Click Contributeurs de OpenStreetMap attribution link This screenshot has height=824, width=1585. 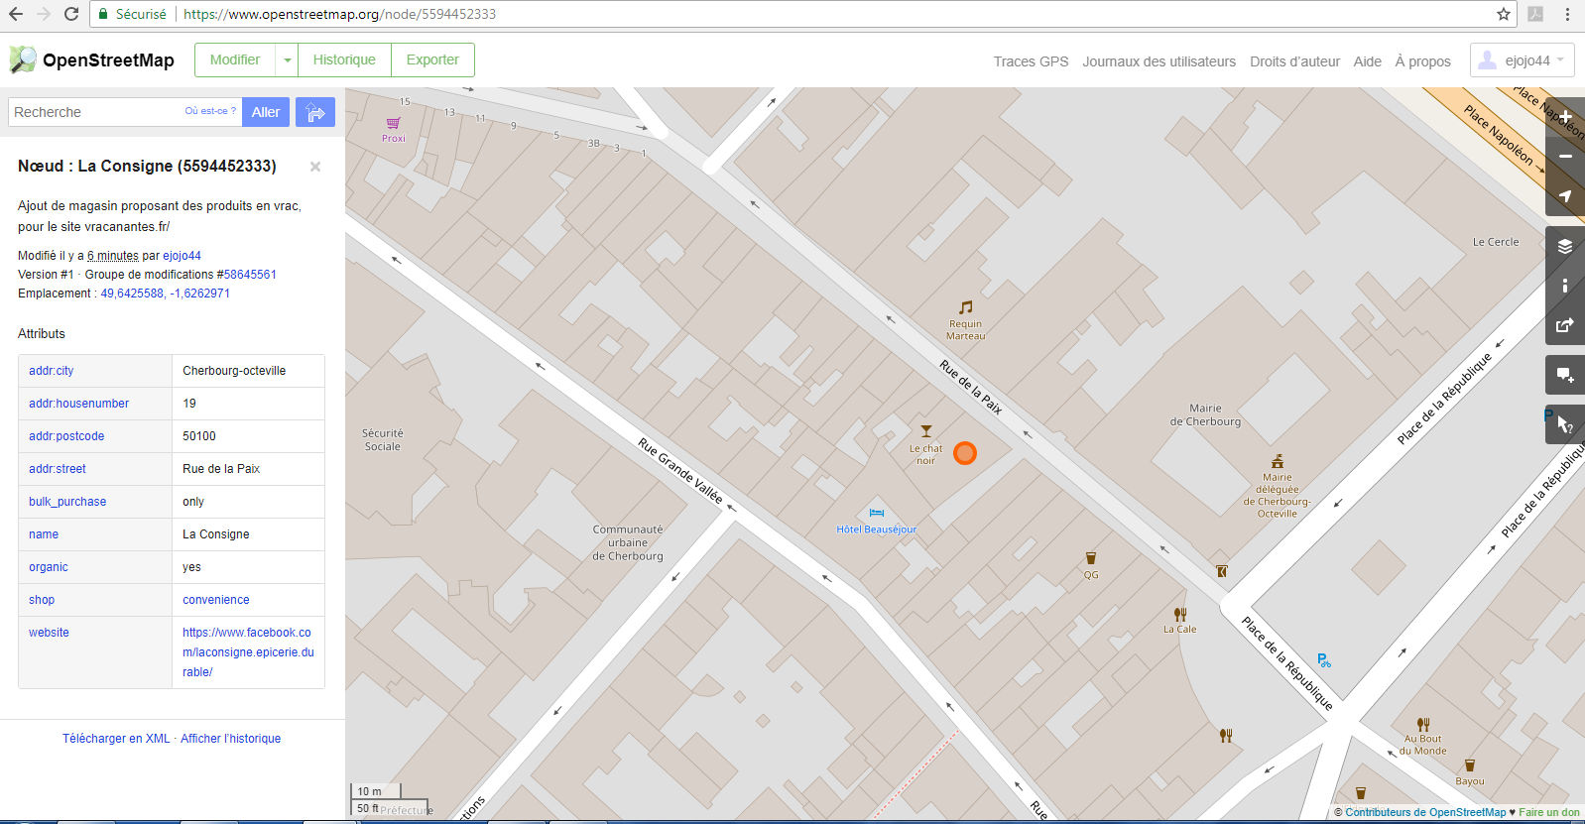coord(1425,812)
